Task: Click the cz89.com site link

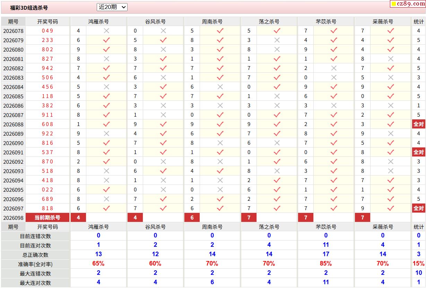Action: tap(410, 4)
